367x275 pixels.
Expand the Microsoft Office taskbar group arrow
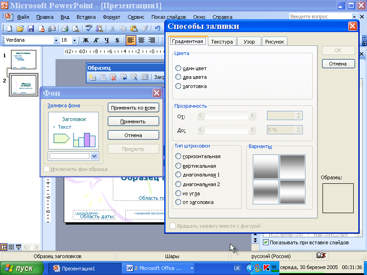[x=192, y=268]
